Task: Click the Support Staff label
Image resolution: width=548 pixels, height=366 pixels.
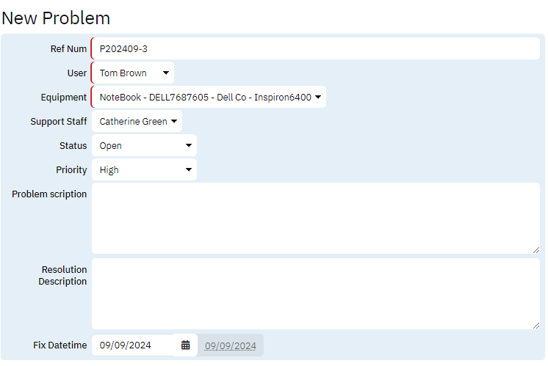Action: tap(59, 122)
